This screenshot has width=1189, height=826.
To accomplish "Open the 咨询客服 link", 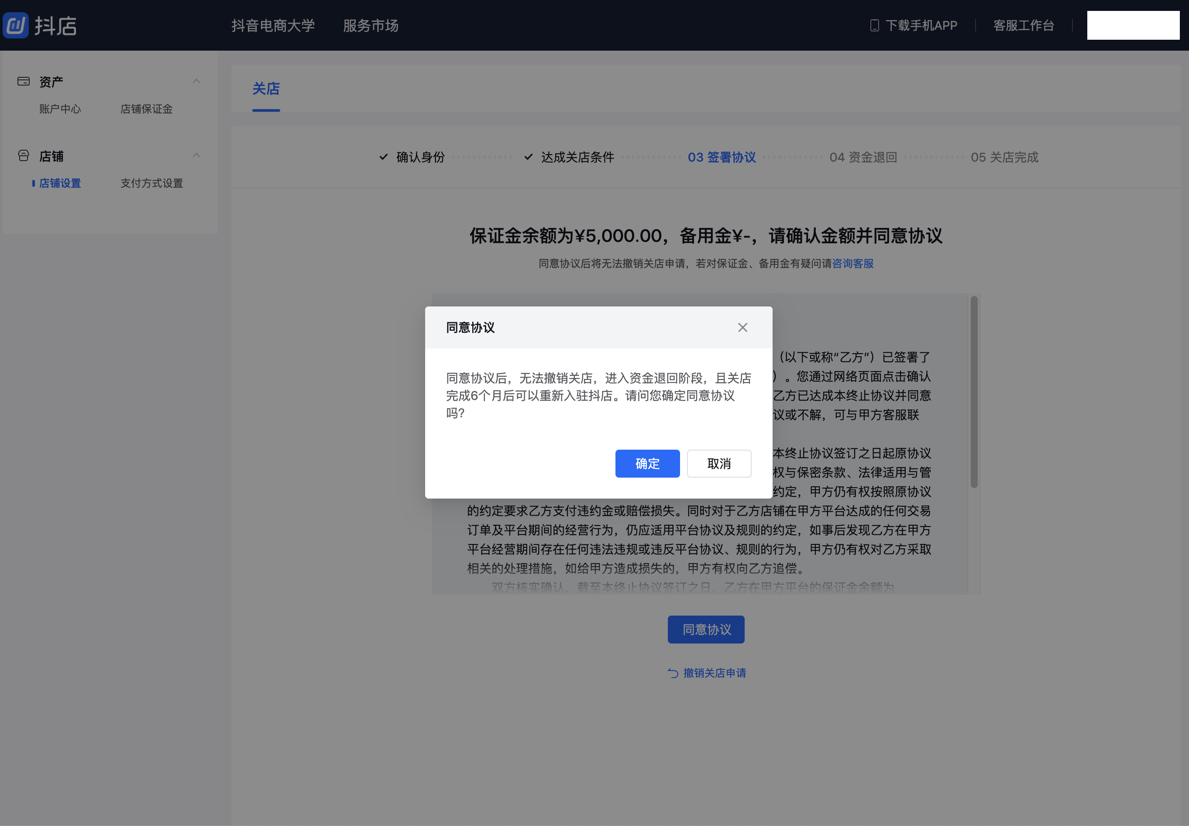I will pos(853,263).
